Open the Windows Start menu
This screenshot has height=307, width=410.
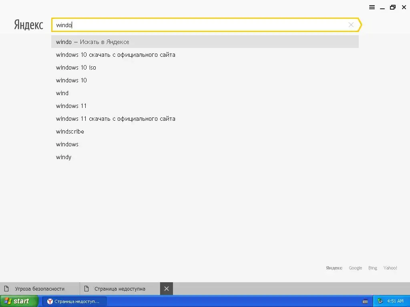click(x=19, y=301)
